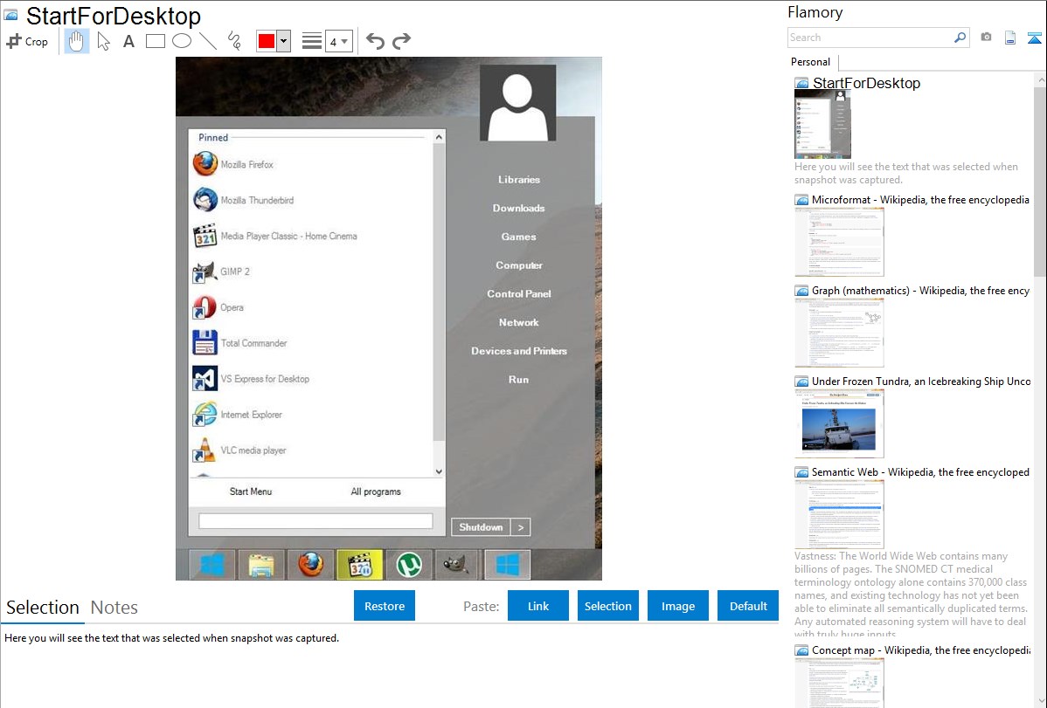Screen dimensions: 1047x708
Task: Click the file explorer folder icon on the snapshot taskbar
Action: pos(261,565)
